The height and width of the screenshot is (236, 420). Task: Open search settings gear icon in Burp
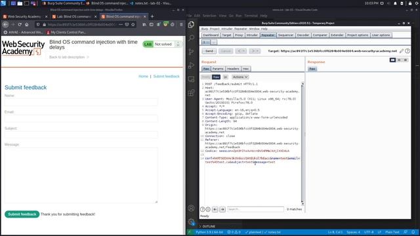[208, 209]
